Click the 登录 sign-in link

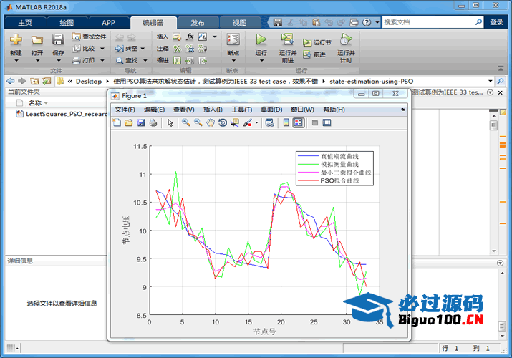tap(496, 22)
